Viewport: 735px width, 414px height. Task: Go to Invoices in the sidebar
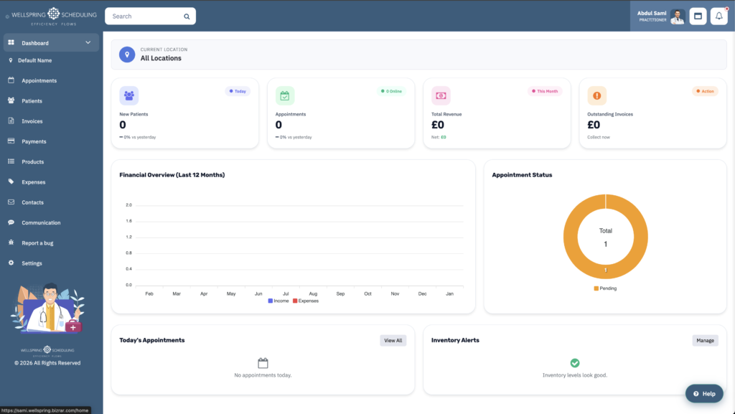click(x=32, y=121)
